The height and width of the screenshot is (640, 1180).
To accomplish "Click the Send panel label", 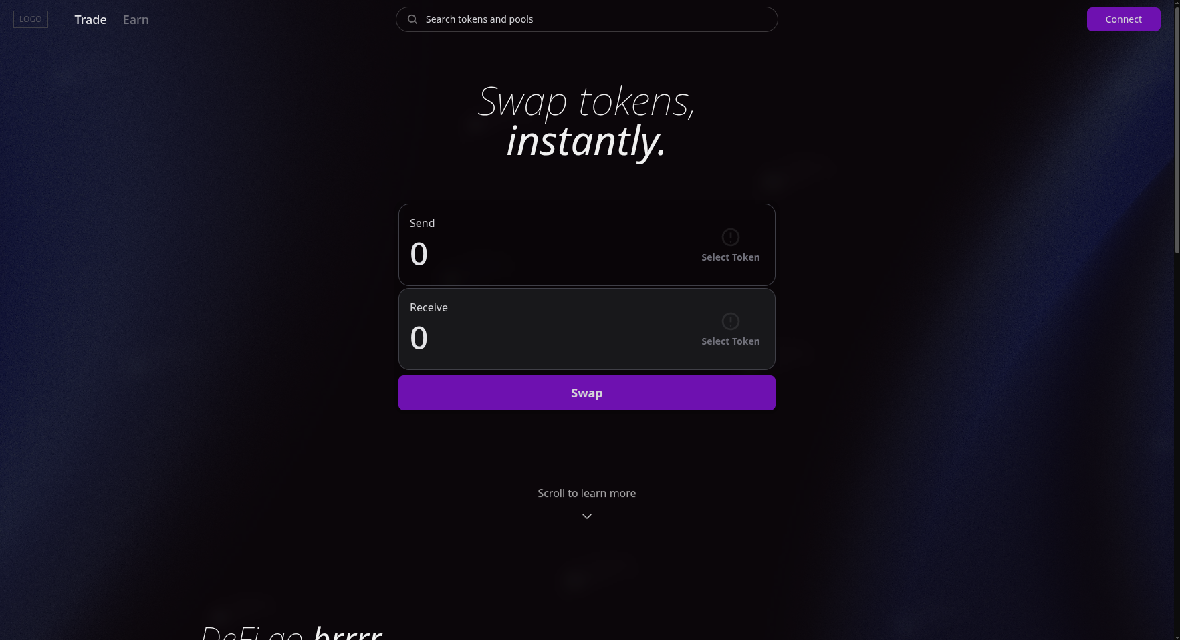I will [x=423, y=223].
